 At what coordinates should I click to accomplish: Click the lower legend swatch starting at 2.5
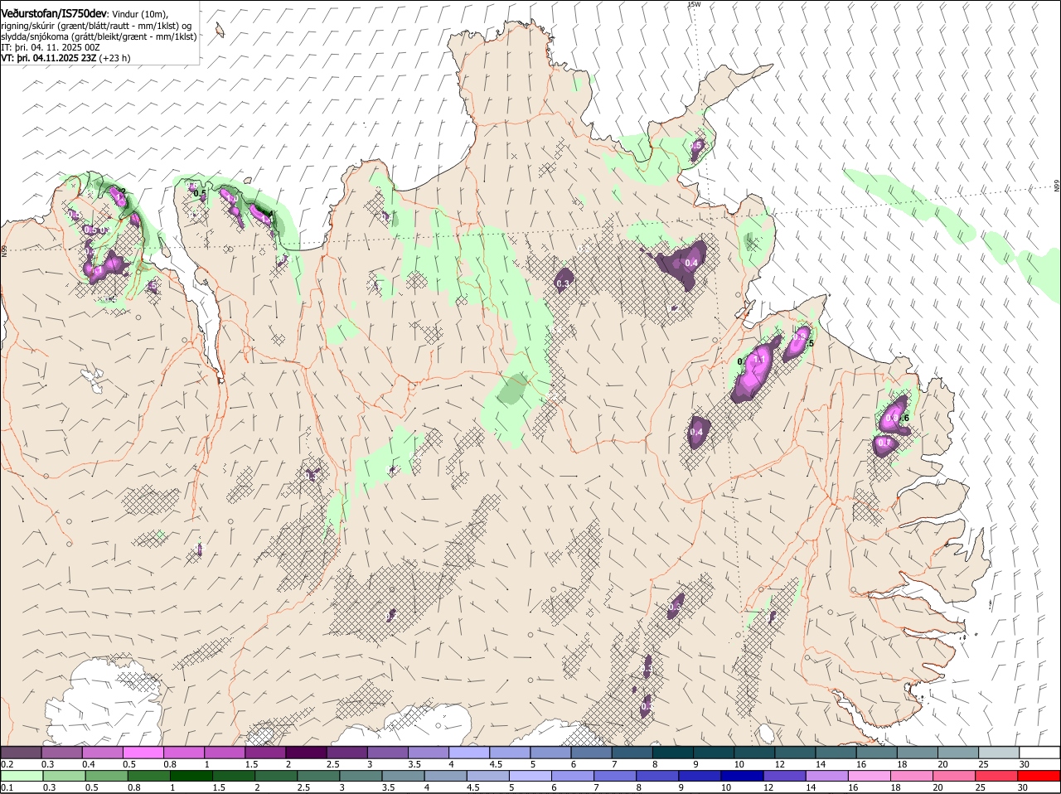pos(318,776)
